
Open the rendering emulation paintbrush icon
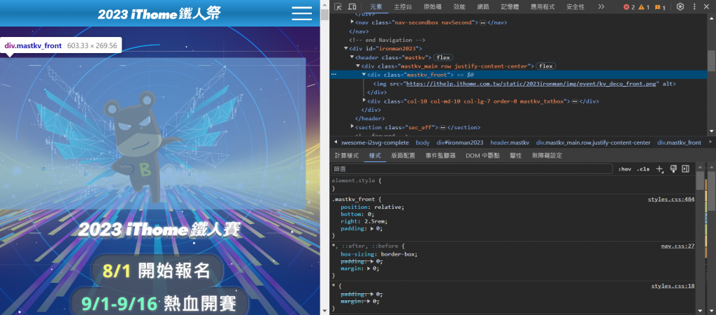coord(673,169)
